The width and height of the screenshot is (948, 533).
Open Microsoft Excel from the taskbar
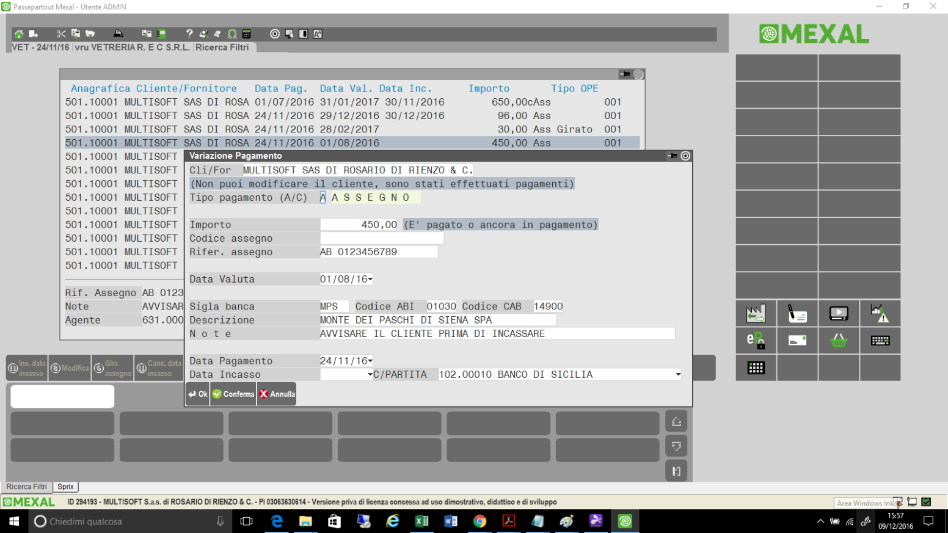[421, 521]
